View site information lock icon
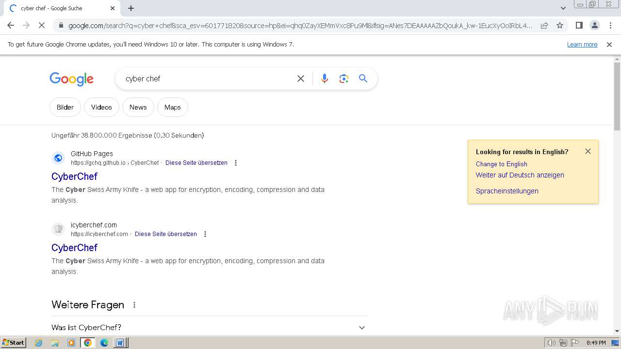This screenshot has height=349, width=621. tap(60, 25)
